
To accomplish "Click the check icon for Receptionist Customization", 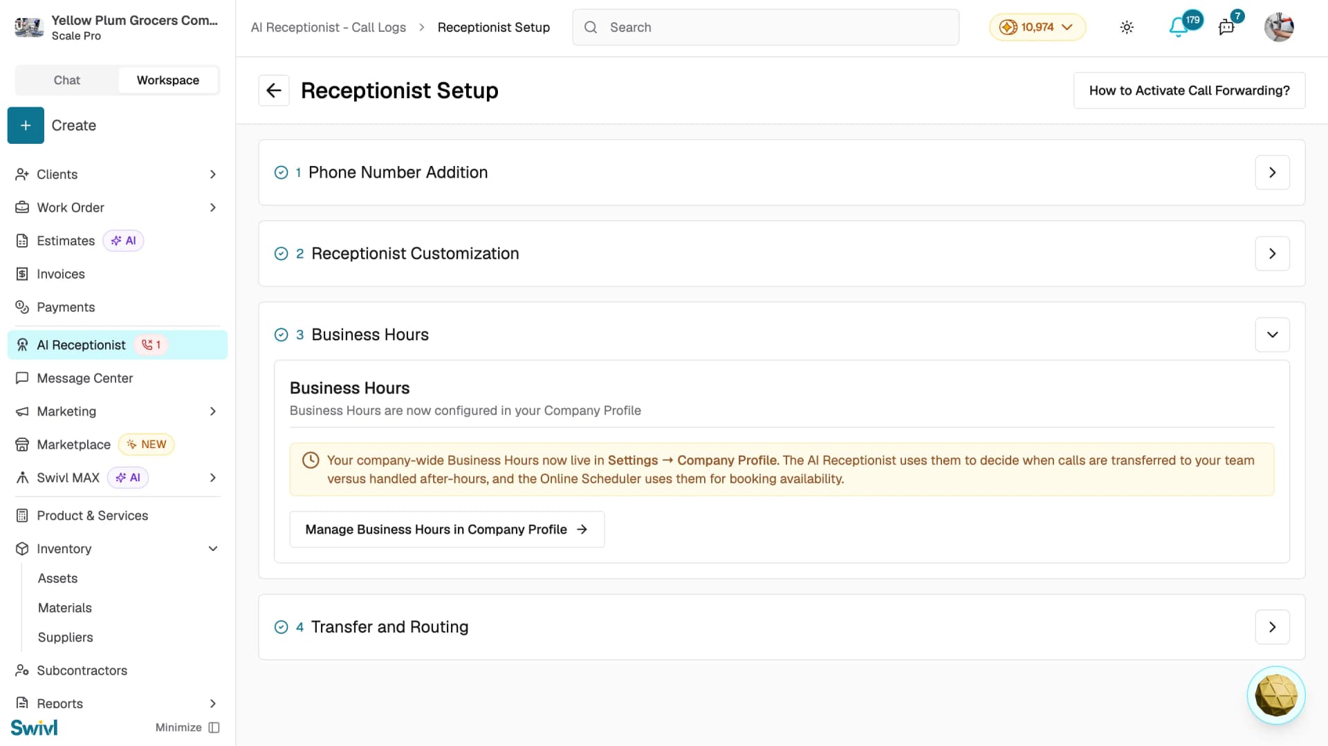I will 282,254.
